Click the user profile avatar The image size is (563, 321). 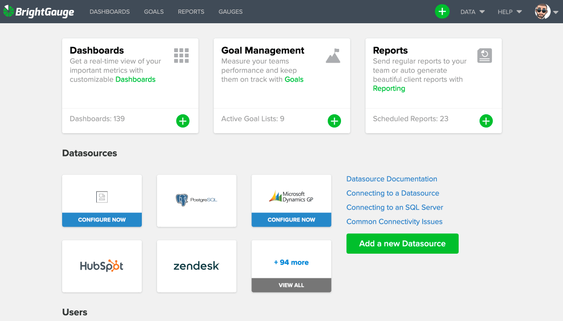[542, 11]
